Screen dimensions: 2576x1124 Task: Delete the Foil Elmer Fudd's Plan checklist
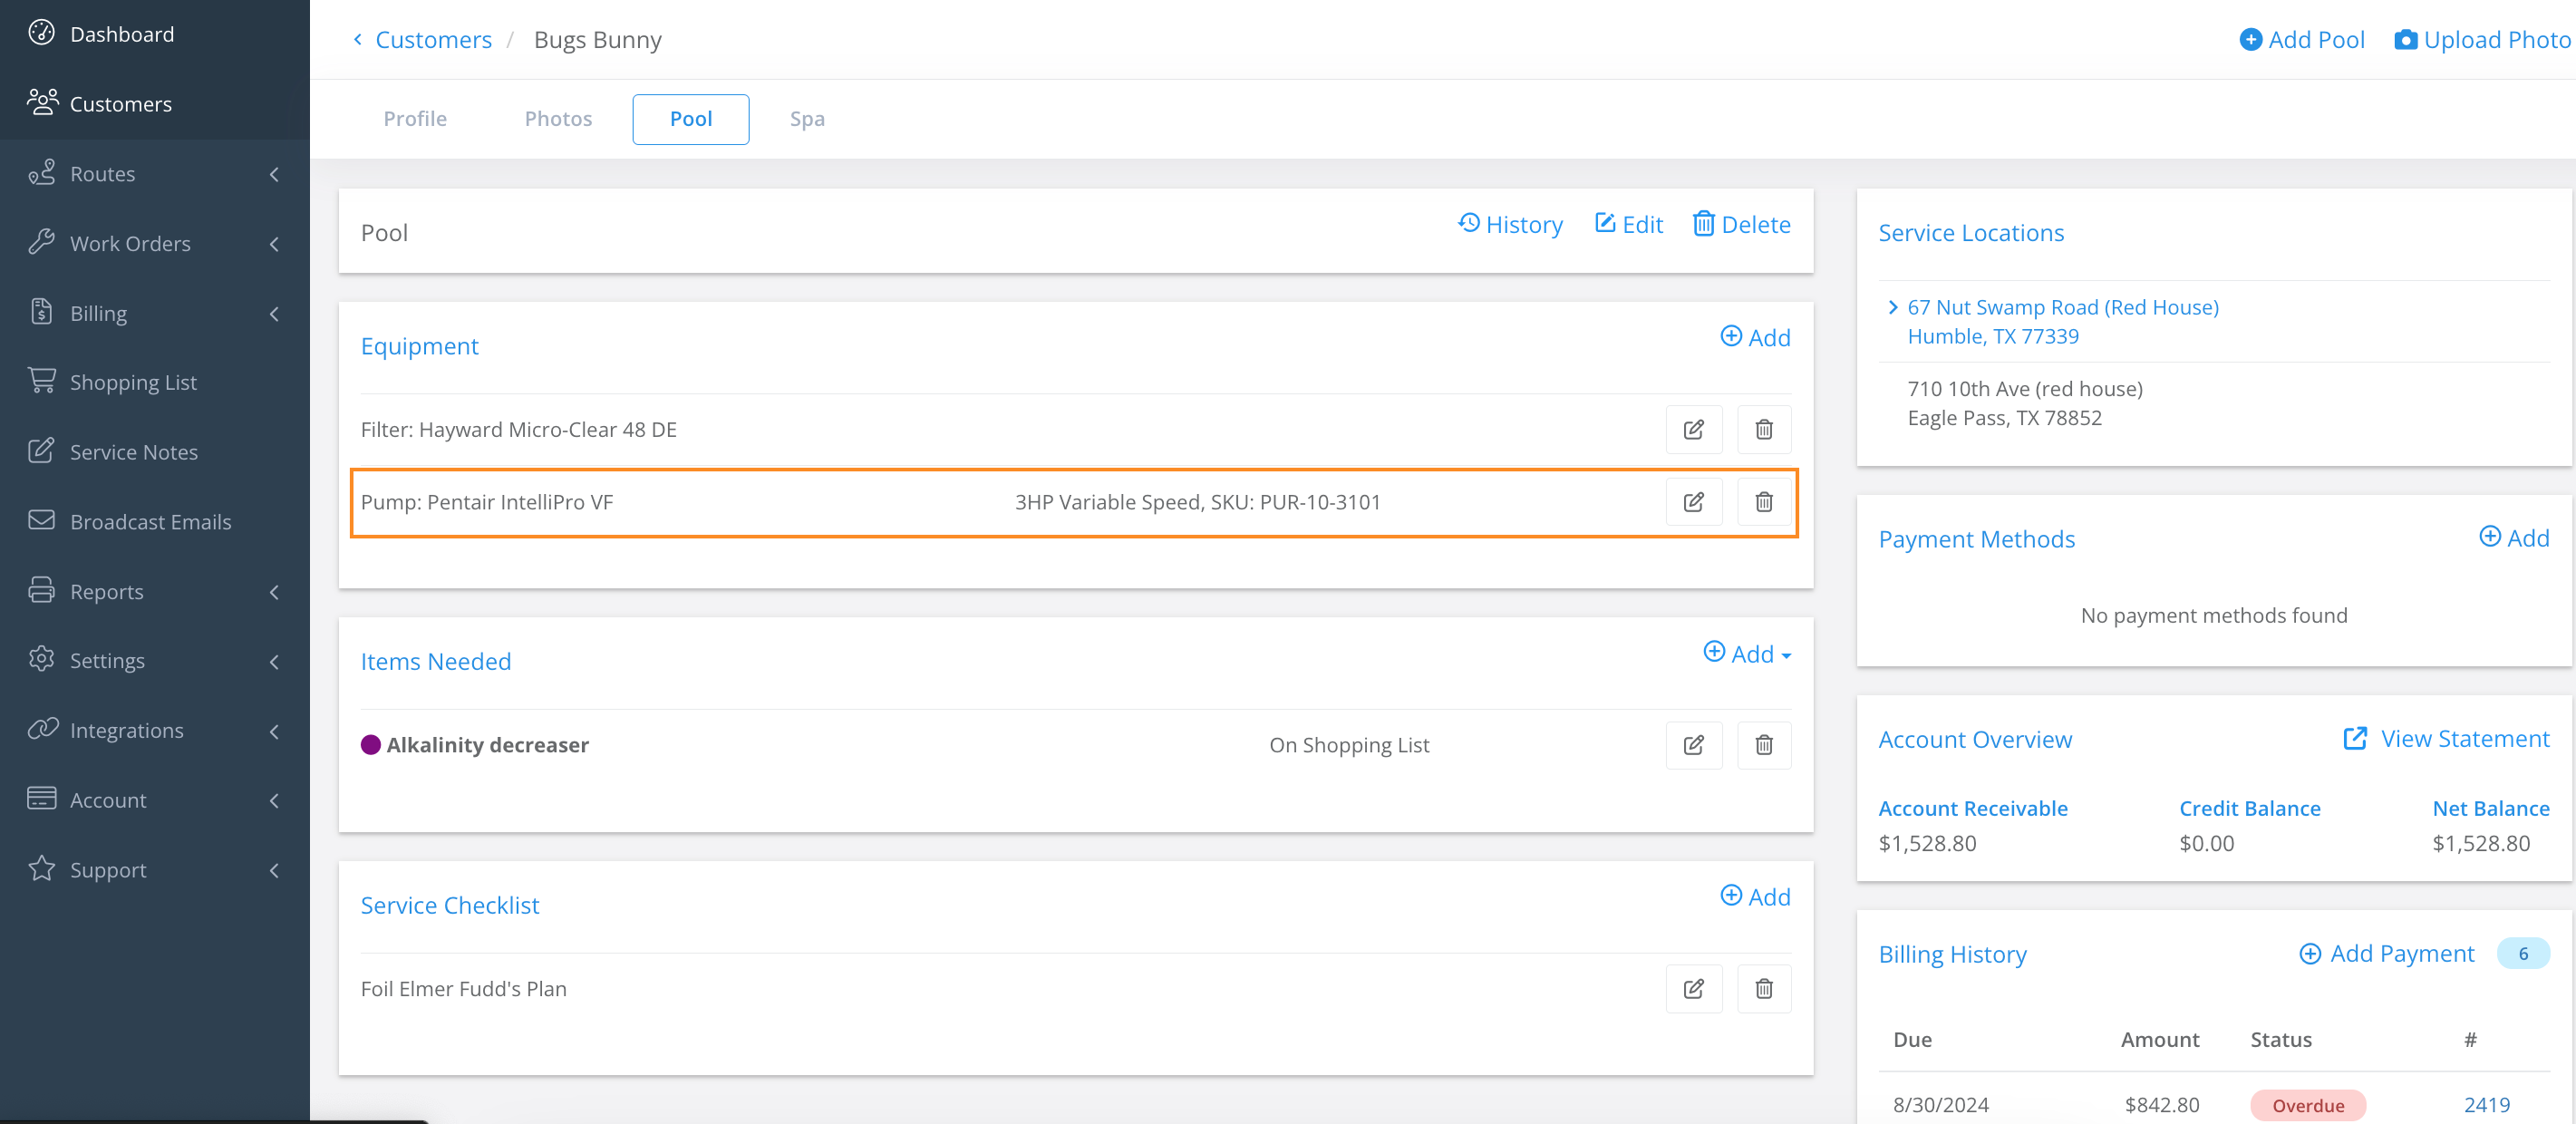(x=1764, y=989)
